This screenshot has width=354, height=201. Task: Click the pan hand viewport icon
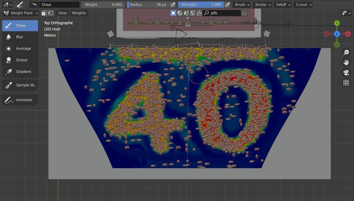click(x=346, y=62)
